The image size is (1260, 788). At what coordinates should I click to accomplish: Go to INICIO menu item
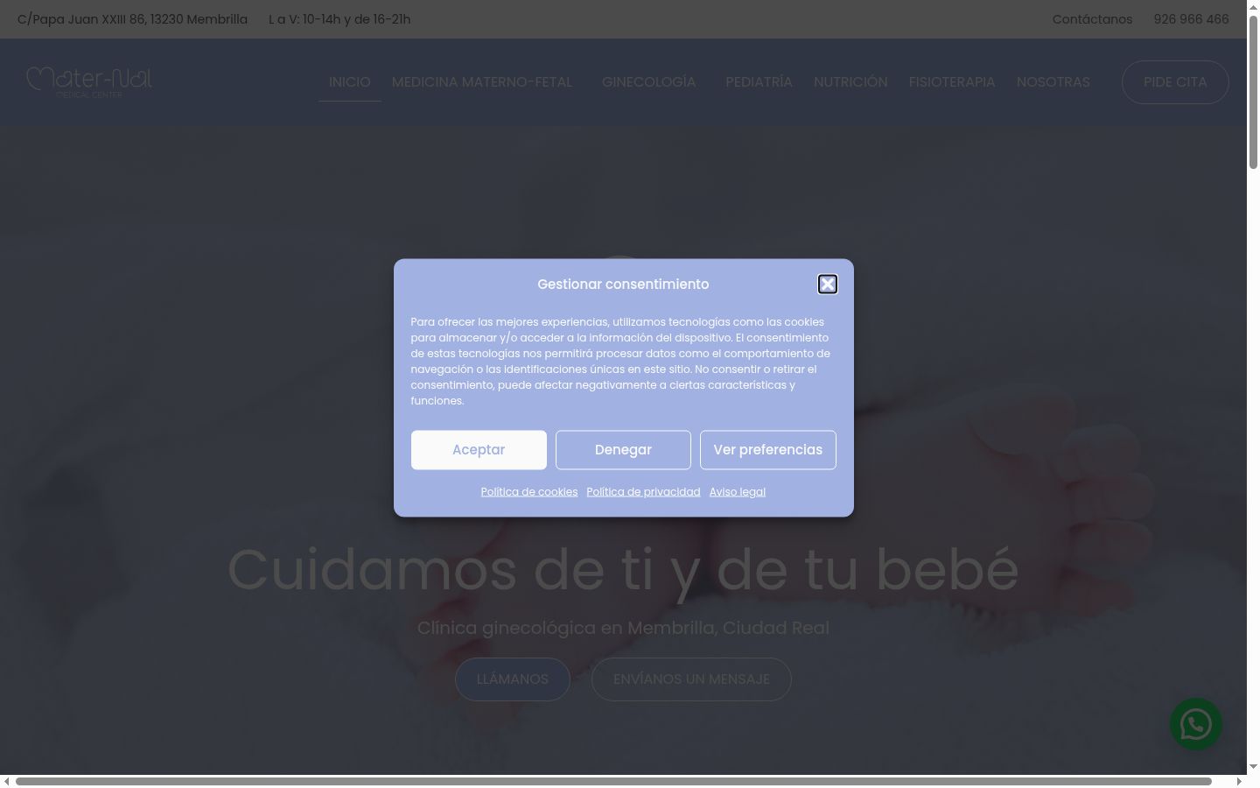[x=350, y=82]
